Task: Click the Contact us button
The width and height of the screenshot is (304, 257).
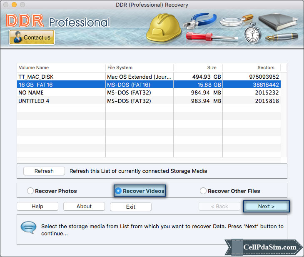Action: [32, 37]
